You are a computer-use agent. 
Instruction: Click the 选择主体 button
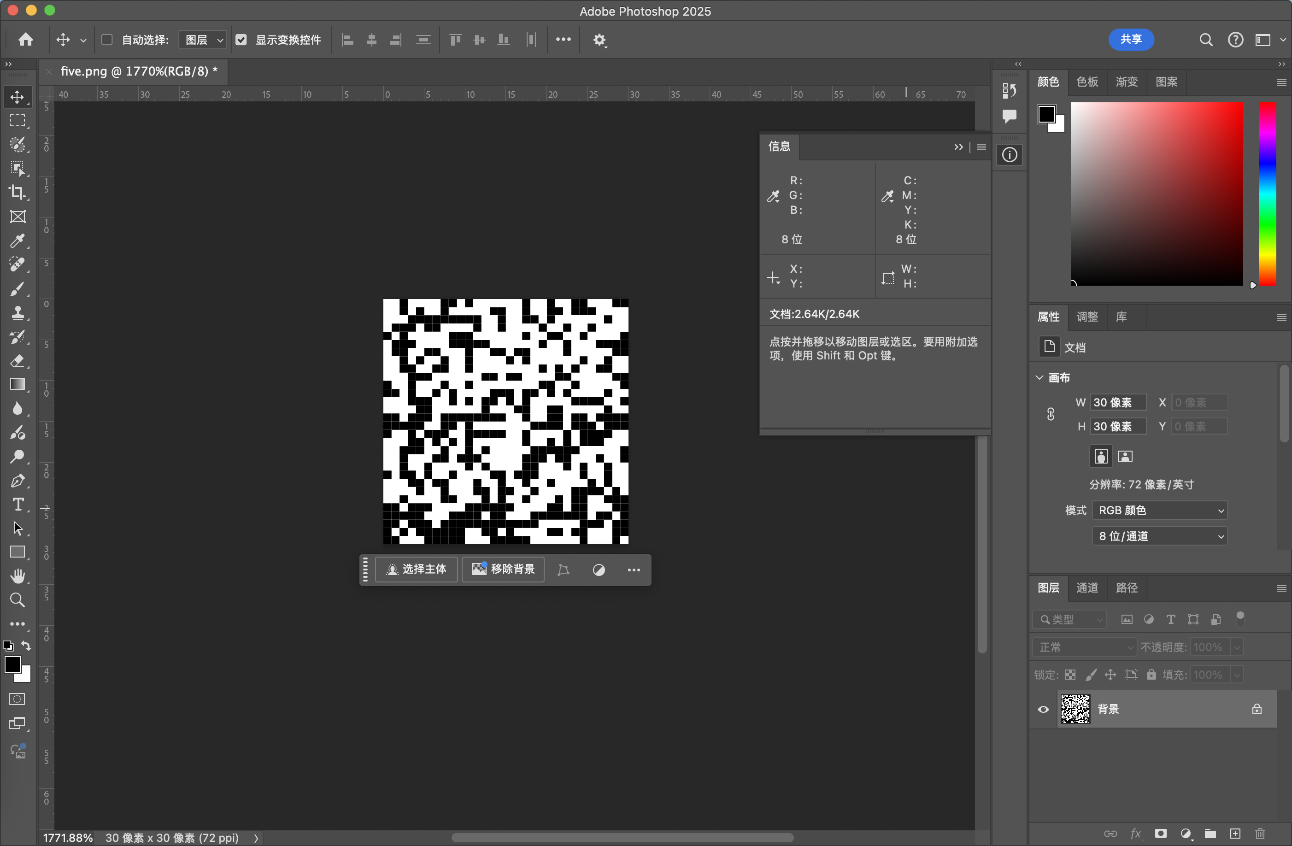(417, 569)
